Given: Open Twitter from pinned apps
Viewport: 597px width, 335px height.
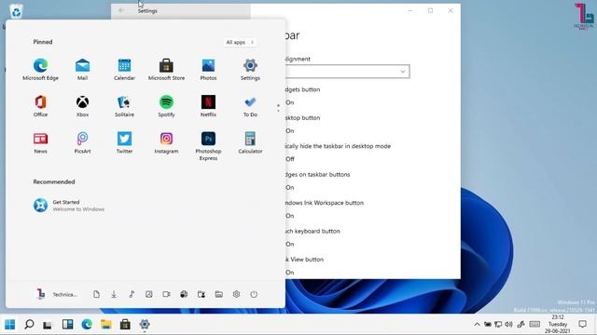Looking at the screenshot, I should click(x=124, y=142).
